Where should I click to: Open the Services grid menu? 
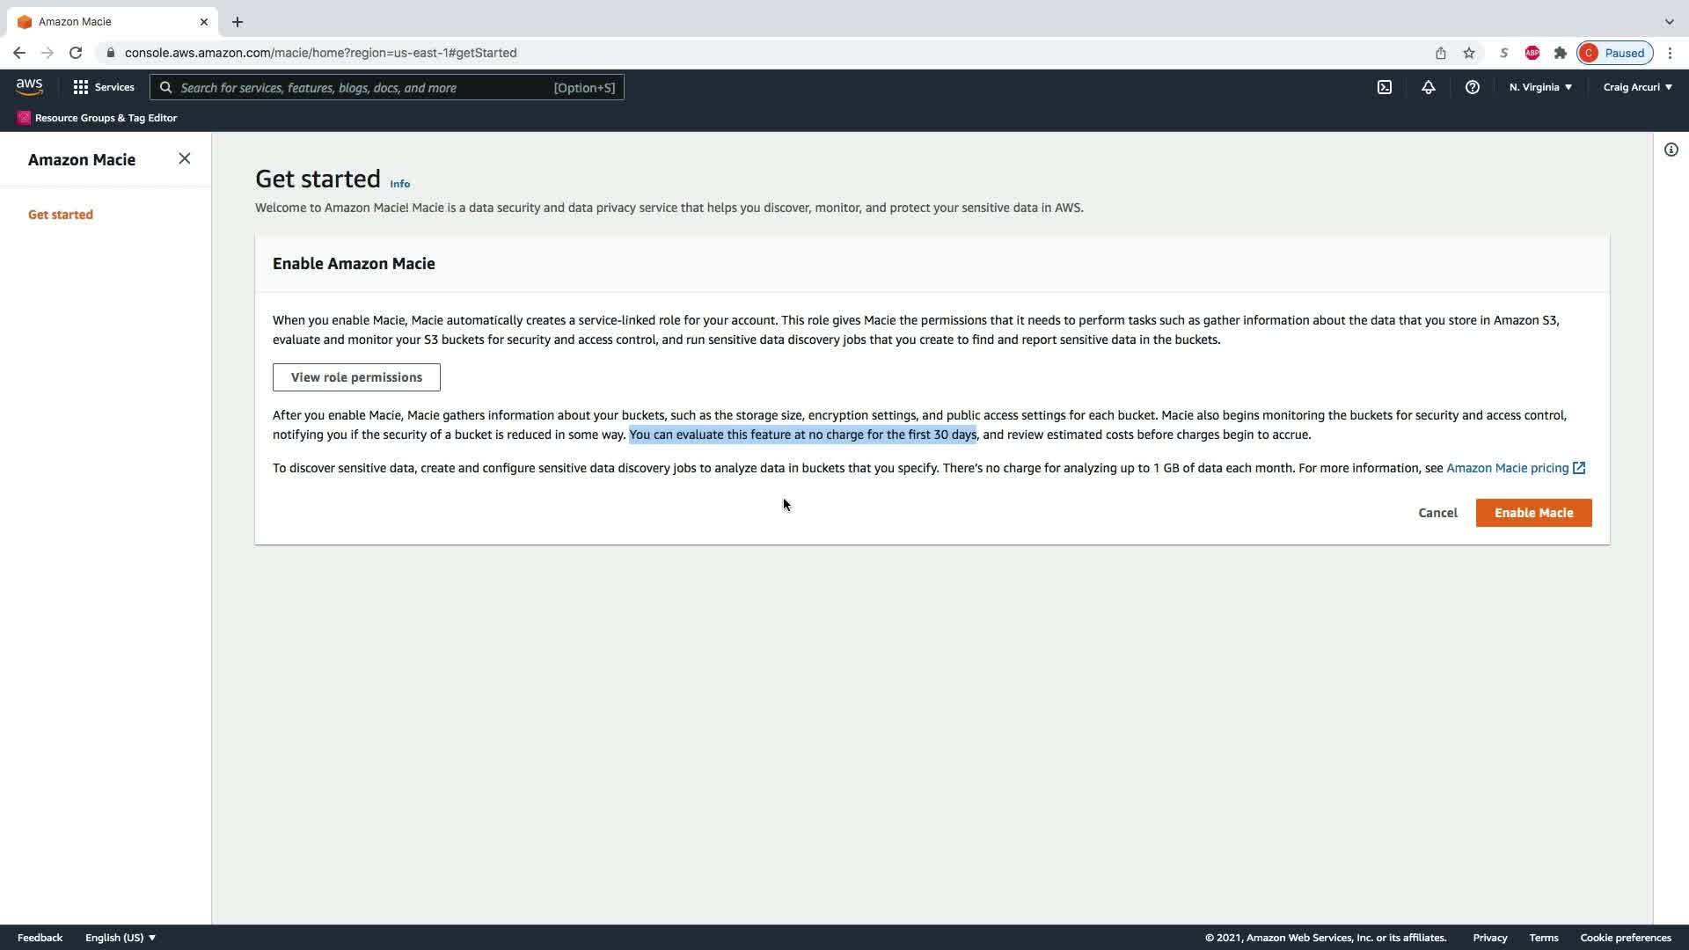pyautogui.click(x=104, y=87)
